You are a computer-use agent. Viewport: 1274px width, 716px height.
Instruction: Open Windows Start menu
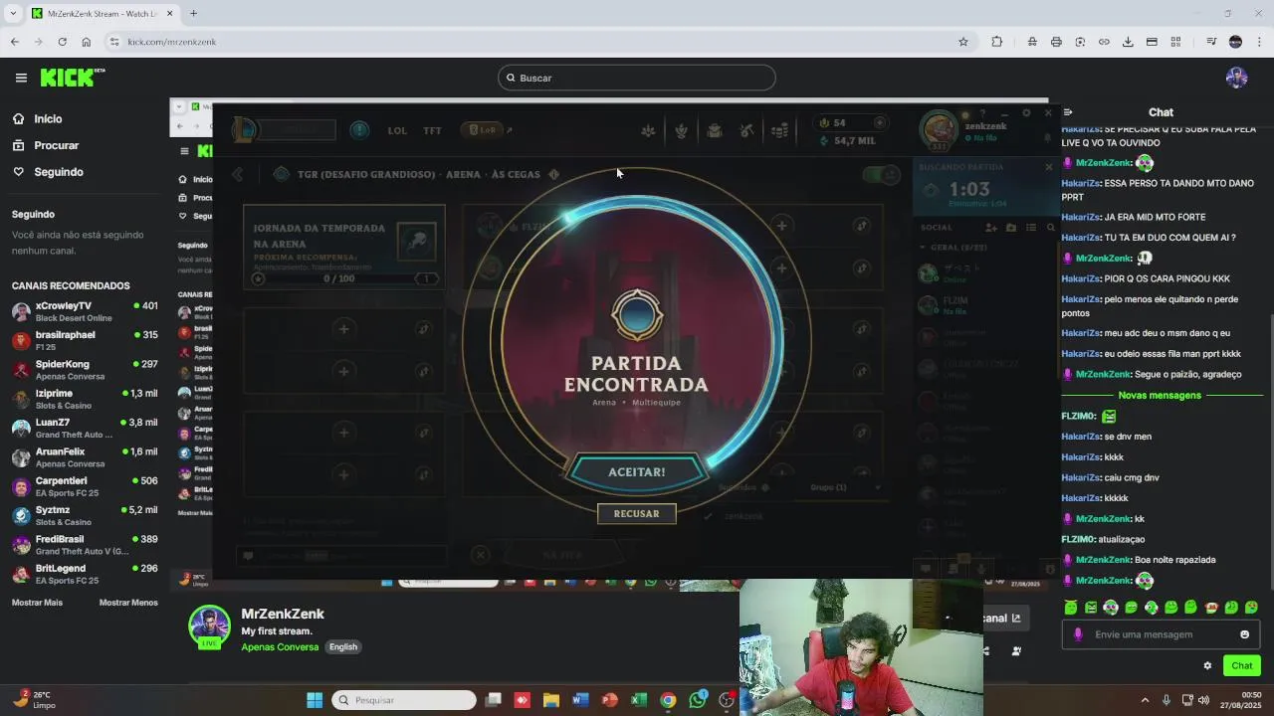point(315,700)
